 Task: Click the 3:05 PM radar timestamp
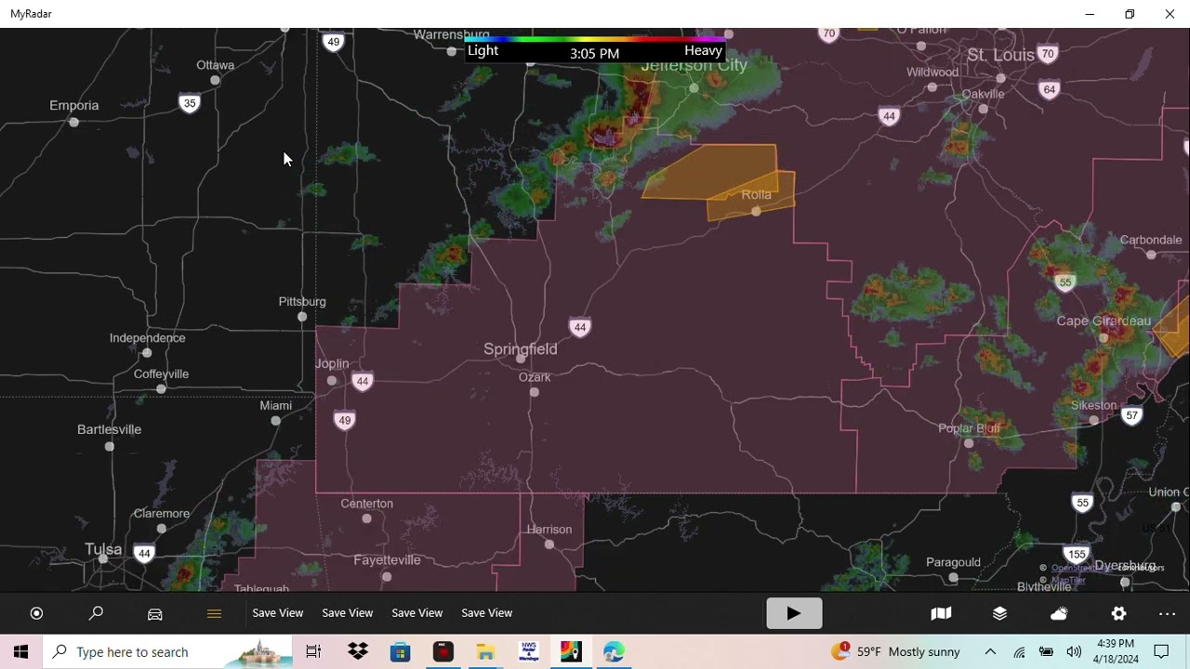tap(594, 54)
